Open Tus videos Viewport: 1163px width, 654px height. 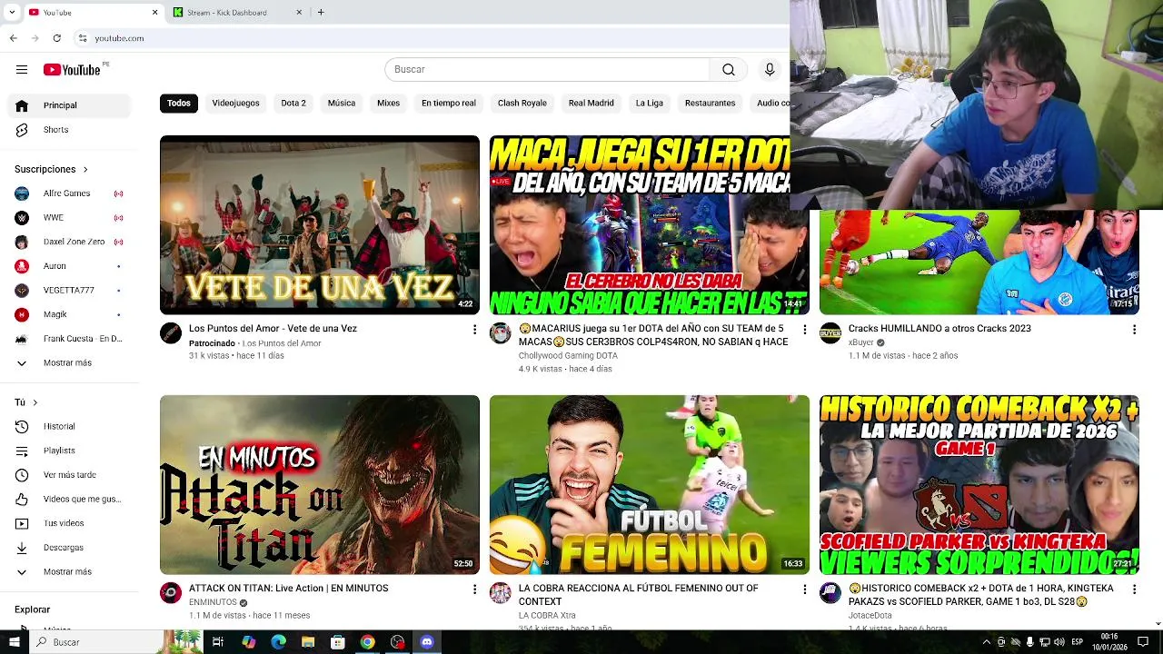coord(69,523)
